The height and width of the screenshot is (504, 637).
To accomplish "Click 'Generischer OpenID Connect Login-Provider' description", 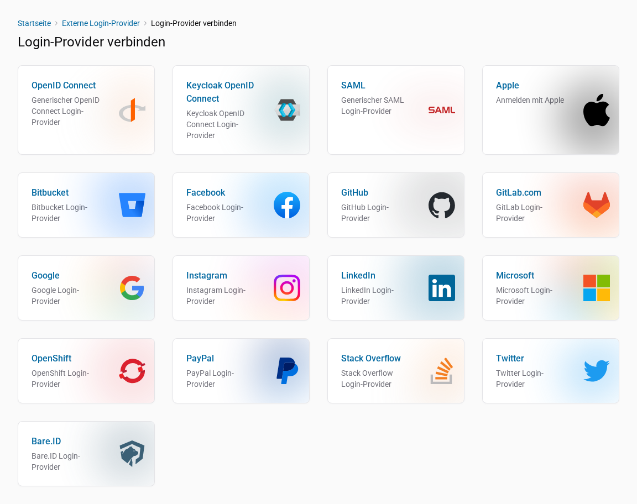I will pos(65,111).
